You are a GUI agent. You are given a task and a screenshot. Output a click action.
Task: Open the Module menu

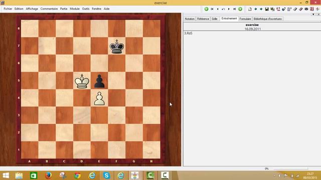point(75,9)
